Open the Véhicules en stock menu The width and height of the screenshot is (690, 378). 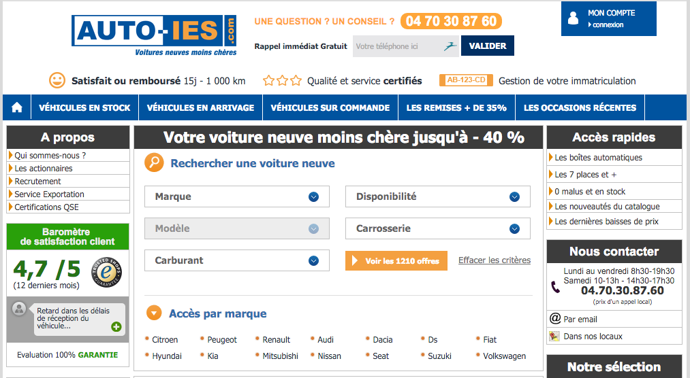click(x=84, y=107)
